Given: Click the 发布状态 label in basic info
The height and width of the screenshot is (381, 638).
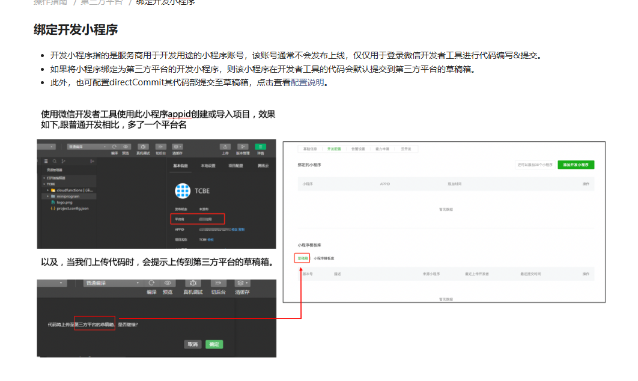Looking at the screenshot, I should point(181,209).
